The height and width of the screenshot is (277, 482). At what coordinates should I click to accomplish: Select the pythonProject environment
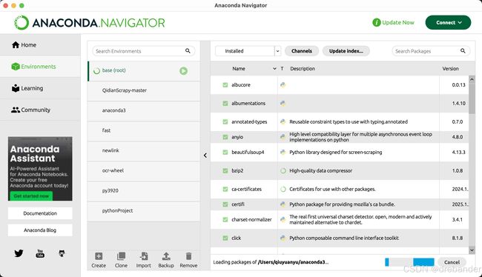(x=144, y=210)
